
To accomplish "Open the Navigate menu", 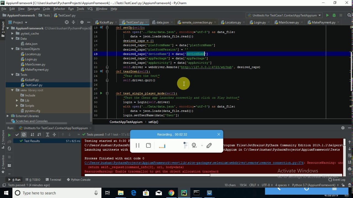I will pos(34,9).
